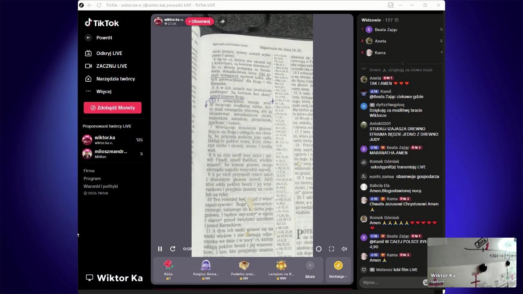Open Antek0201 commenter profile

(380, 123)
